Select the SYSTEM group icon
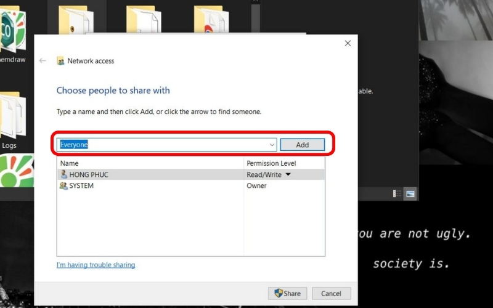The image size is (493, 308). coord(63,186)
